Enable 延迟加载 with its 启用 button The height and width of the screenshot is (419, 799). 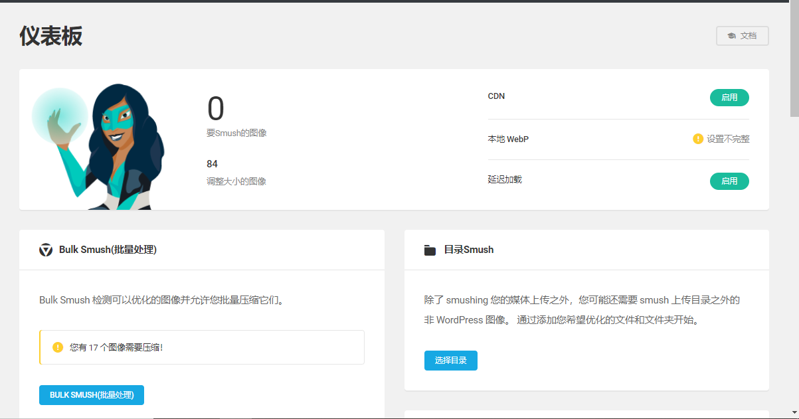[729, 181]
